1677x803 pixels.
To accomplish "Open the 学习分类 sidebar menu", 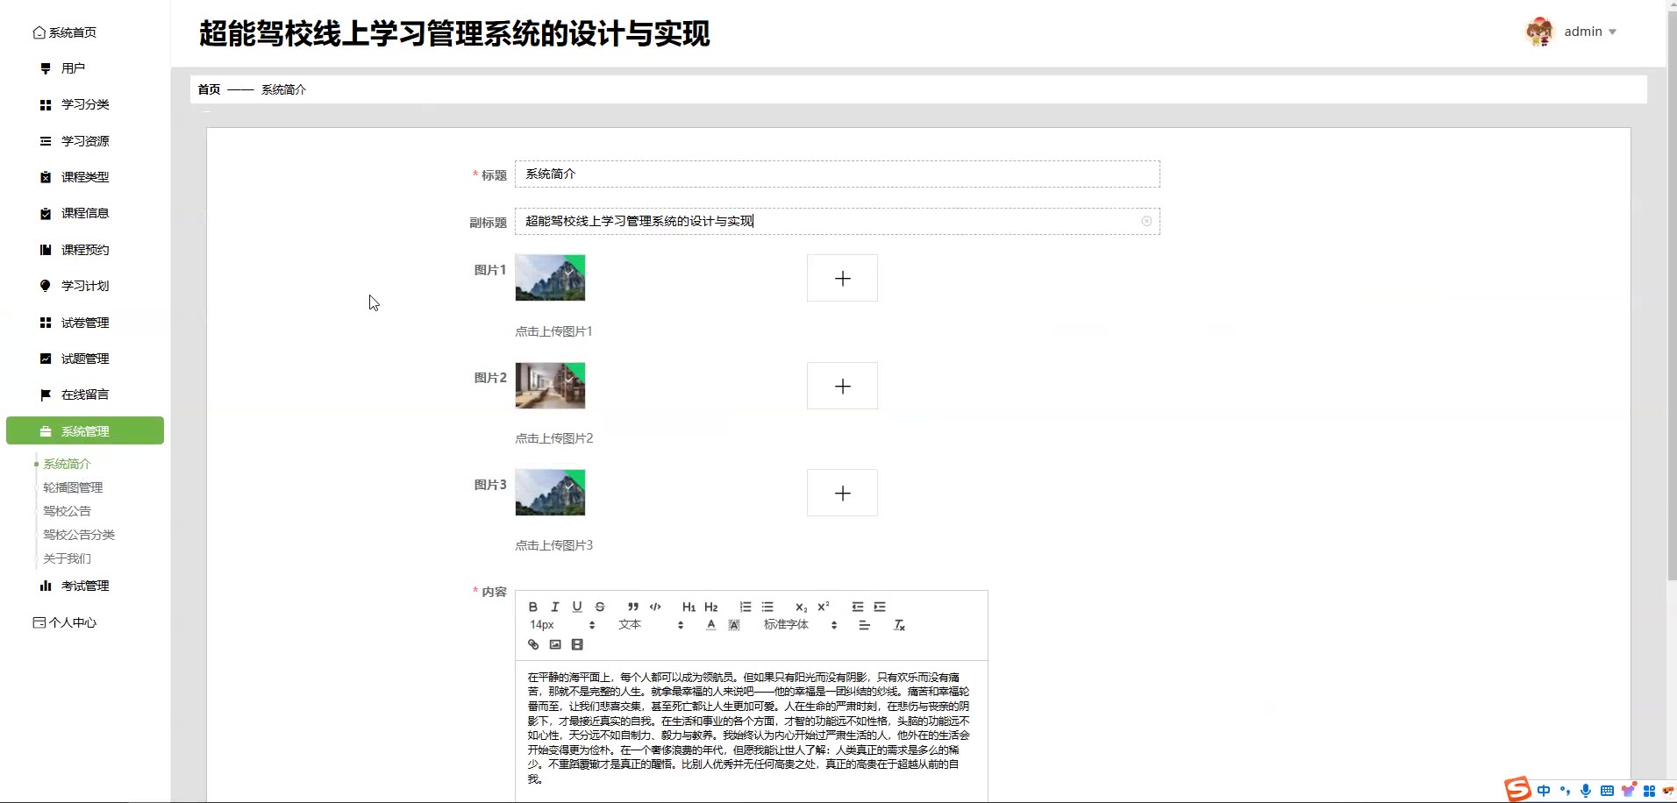I will click(85, 104).
